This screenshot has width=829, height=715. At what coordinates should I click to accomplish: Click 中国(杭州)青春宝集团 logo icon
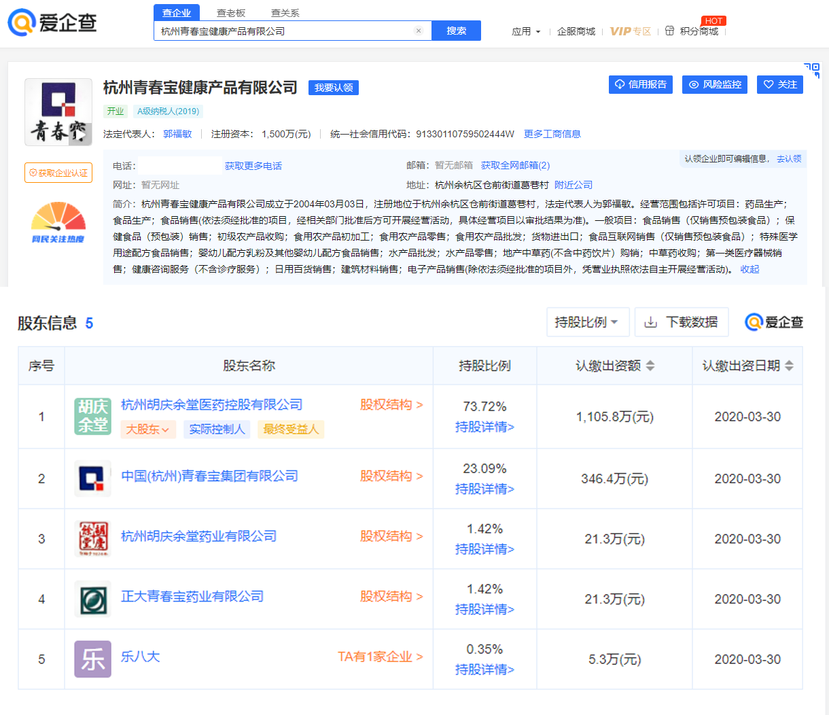92,478
